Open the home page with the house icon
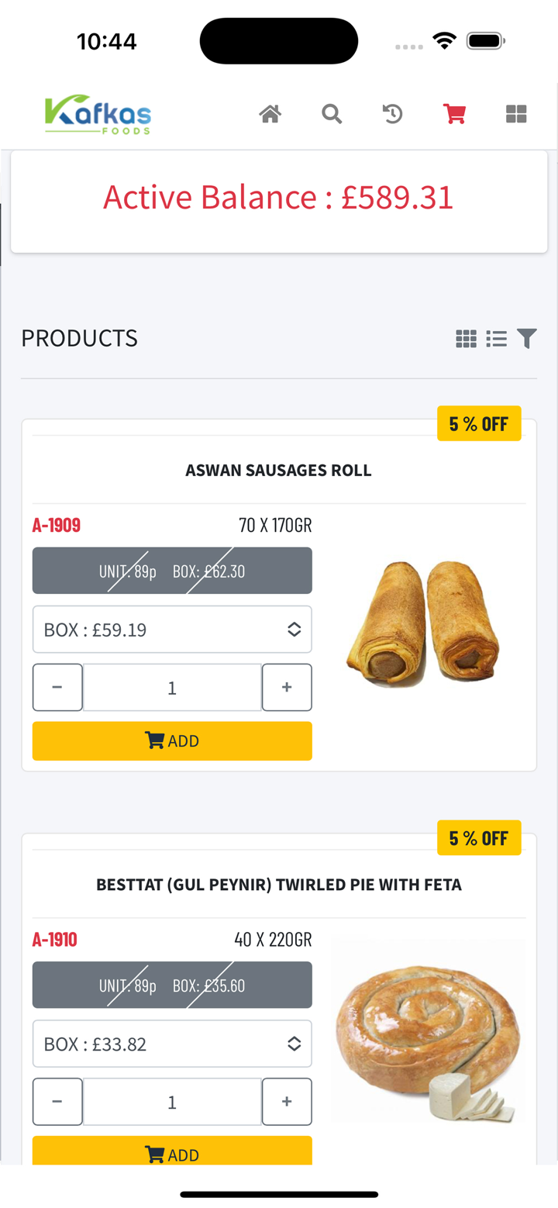 click(269, 113)
